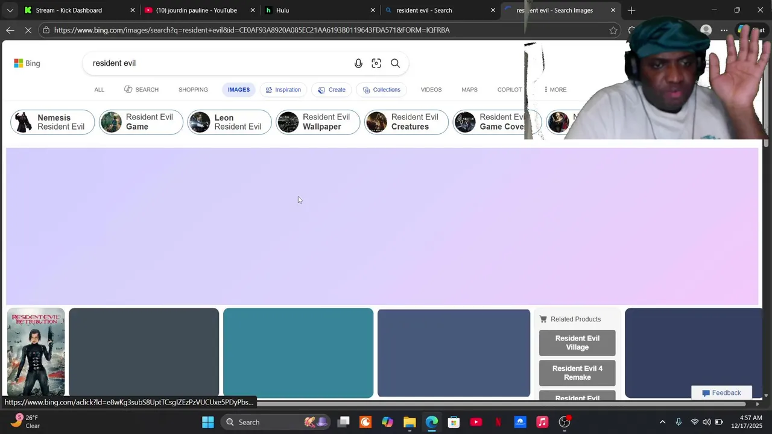Click Resident Evil Game suggestion chip
The height and width of the screenshot is (434, 772).
(x=141, y=122)
